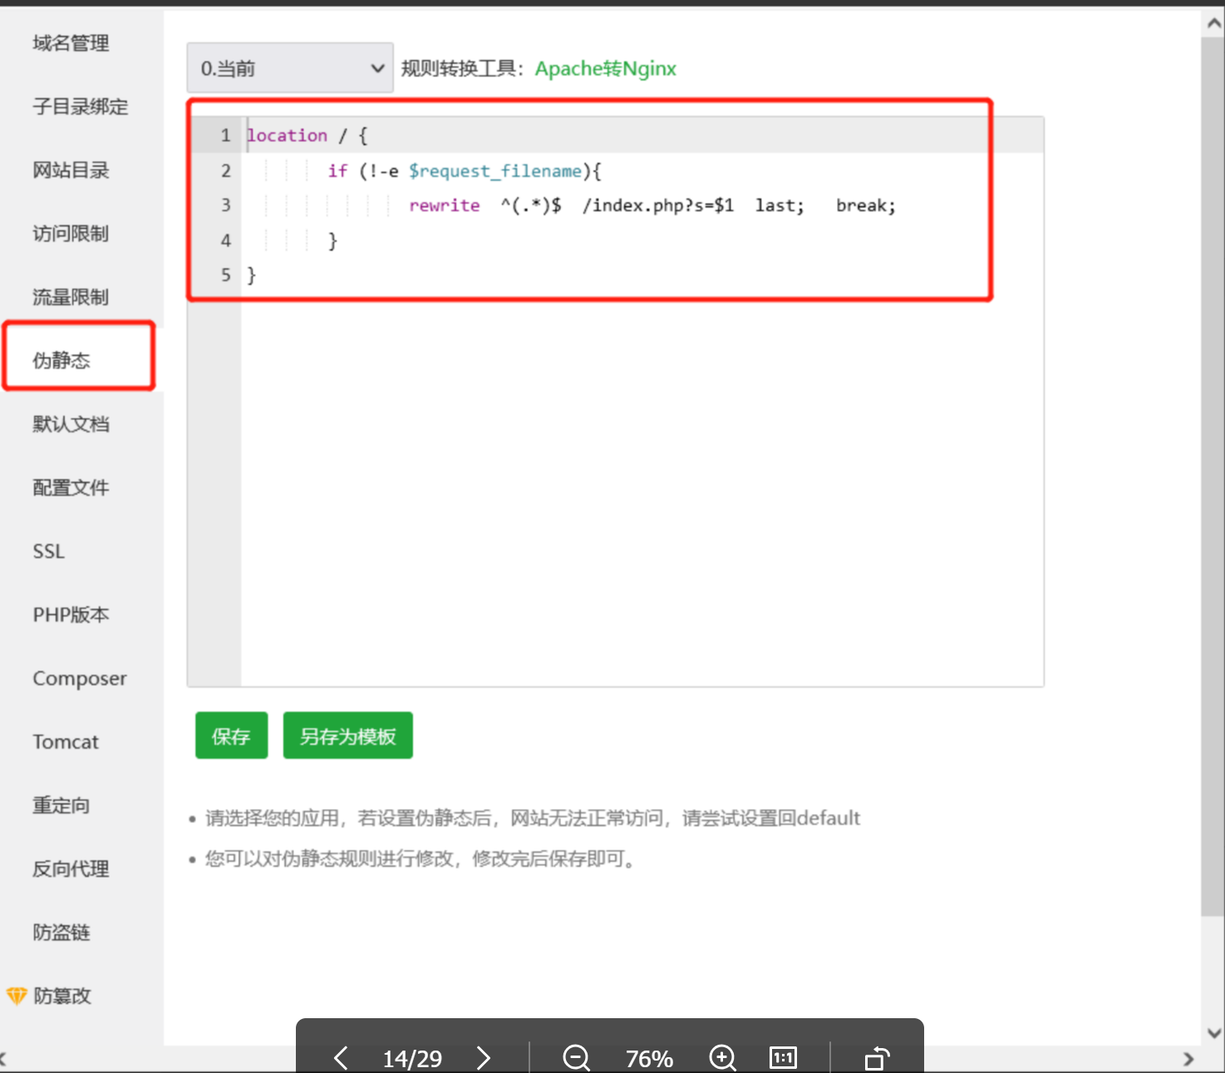Viewport: 1225px width, 1073px height.
Task: Go to previous page in viewer
Action: [341, 1058]
